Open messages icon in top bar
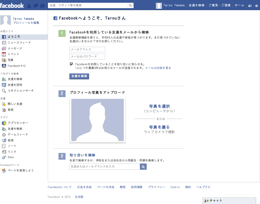 (x=36, y=6)
